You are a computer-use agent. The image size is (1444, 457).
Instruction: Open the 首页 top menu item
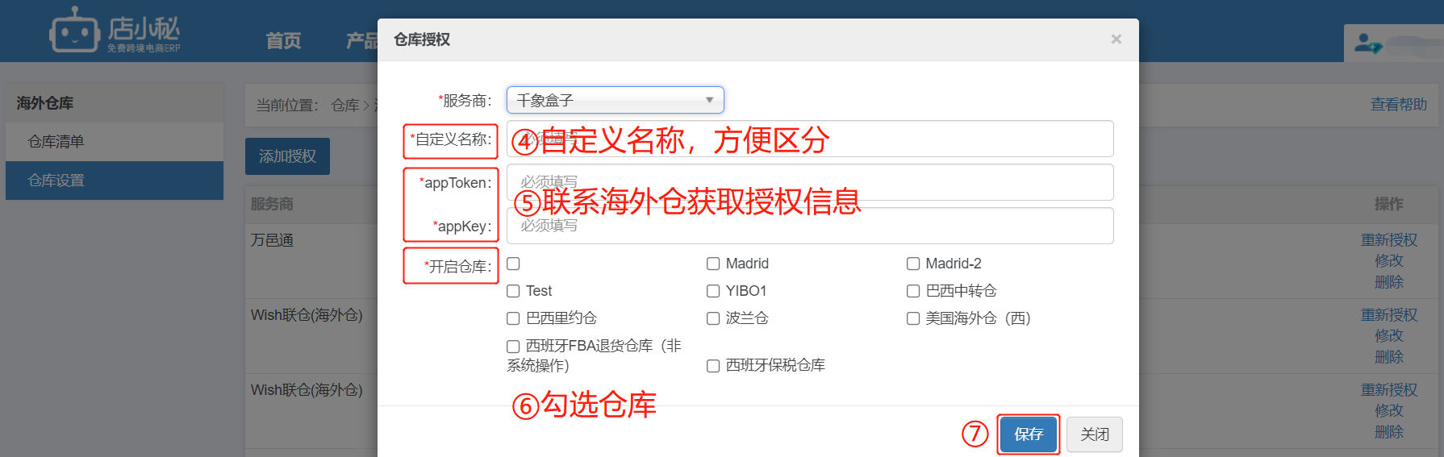coord(283,40)
